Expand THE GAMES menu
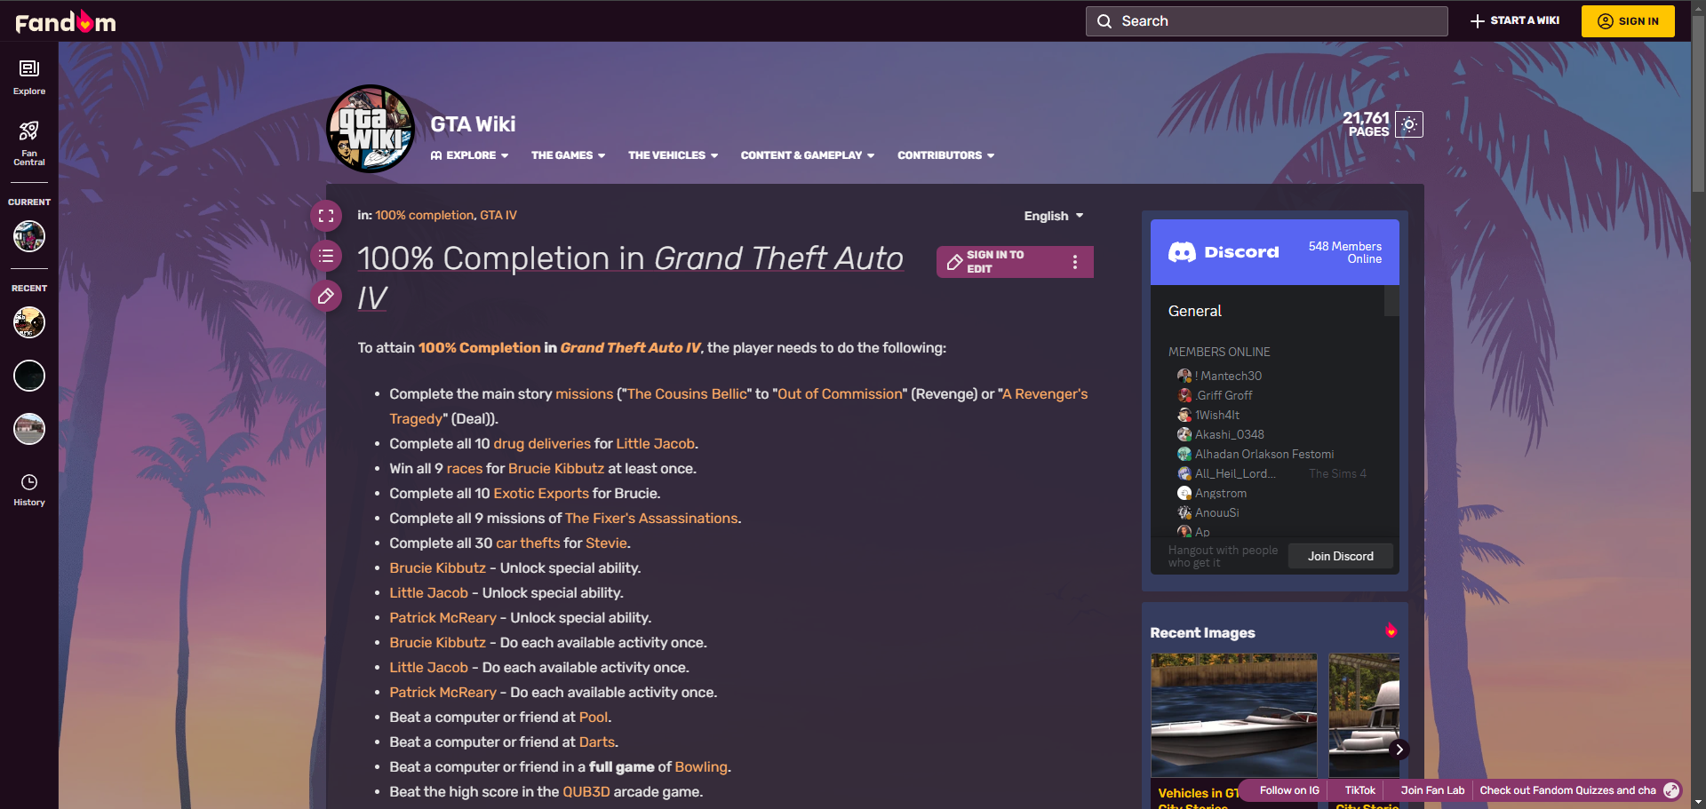 pos(569,155)
